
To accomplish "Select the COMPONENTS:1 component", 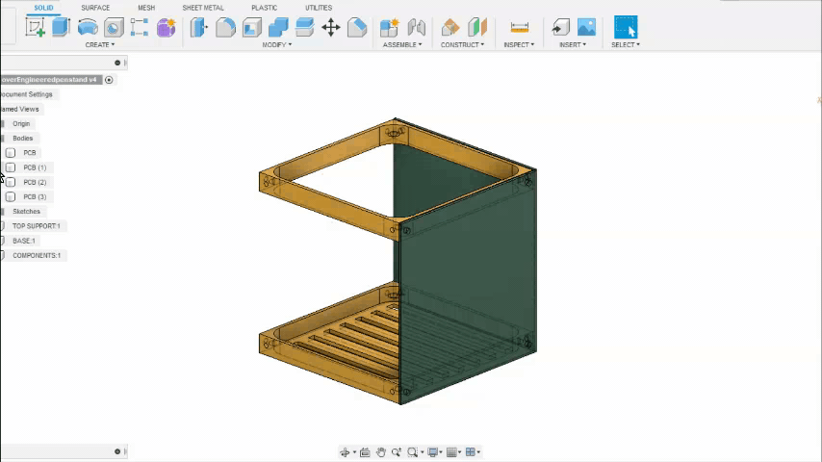I will point(37,255).
